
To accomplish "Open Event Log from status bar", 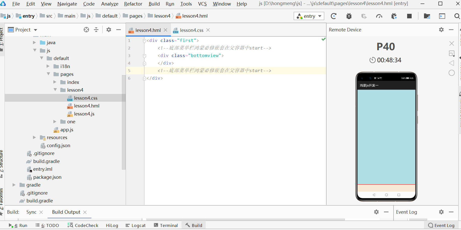I will (441, 225).
